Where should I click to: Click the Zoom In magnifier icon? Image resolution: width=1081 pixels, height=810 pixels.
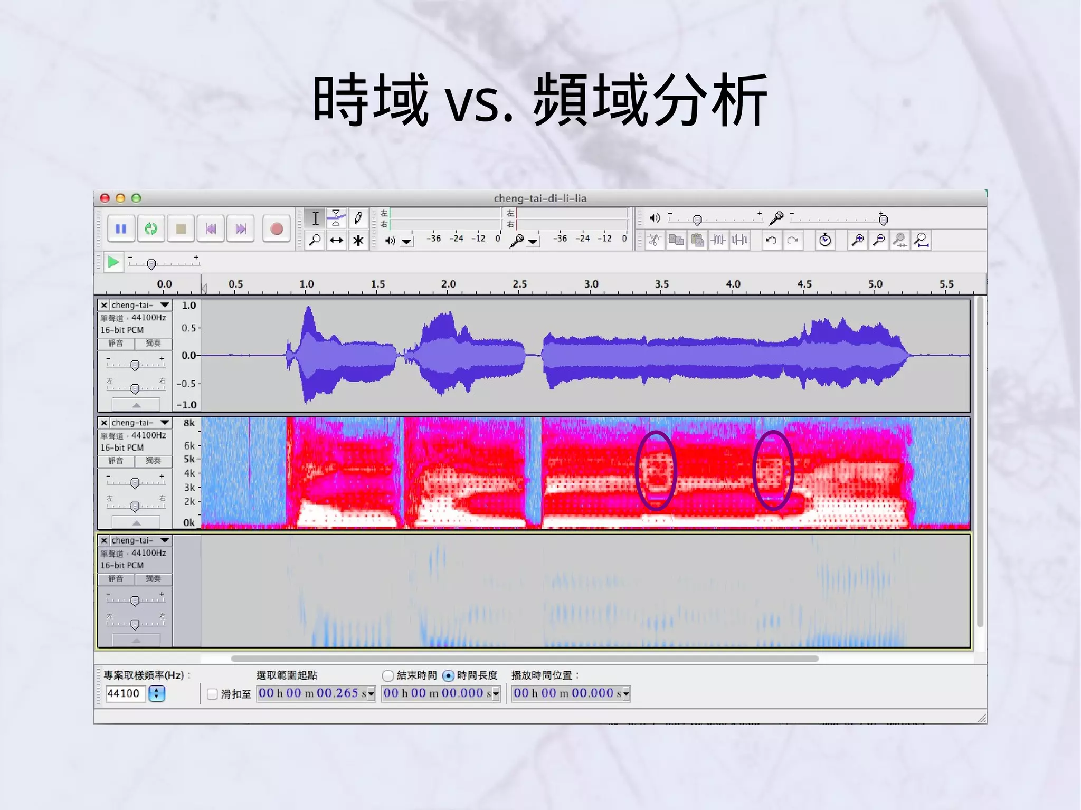click(858, 241)
